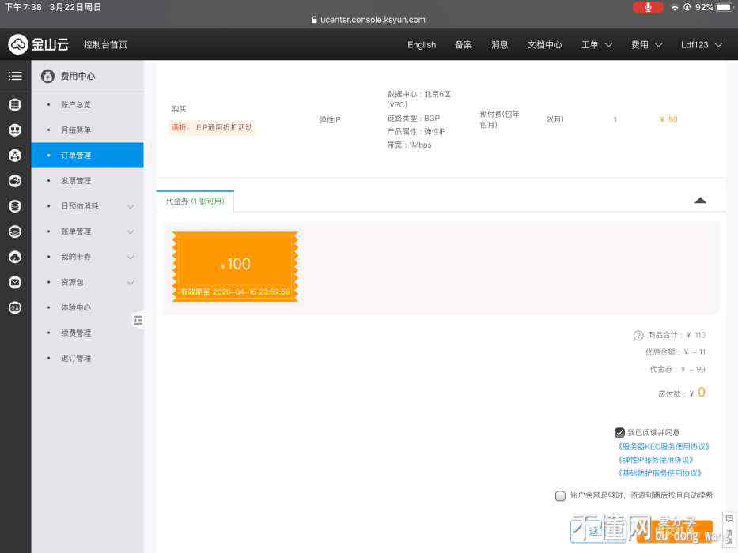Viewport: 738px width, 553px height.
Task: Tap the microphone recording indicator
Action: tap(648, 7)
